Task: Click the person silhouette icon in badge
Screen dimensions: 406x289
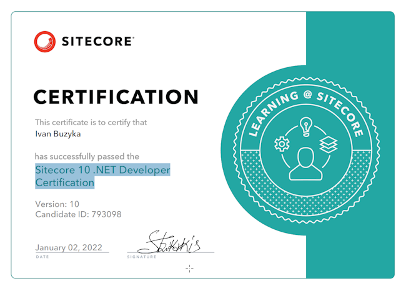Action: click(x=306, y=164)
